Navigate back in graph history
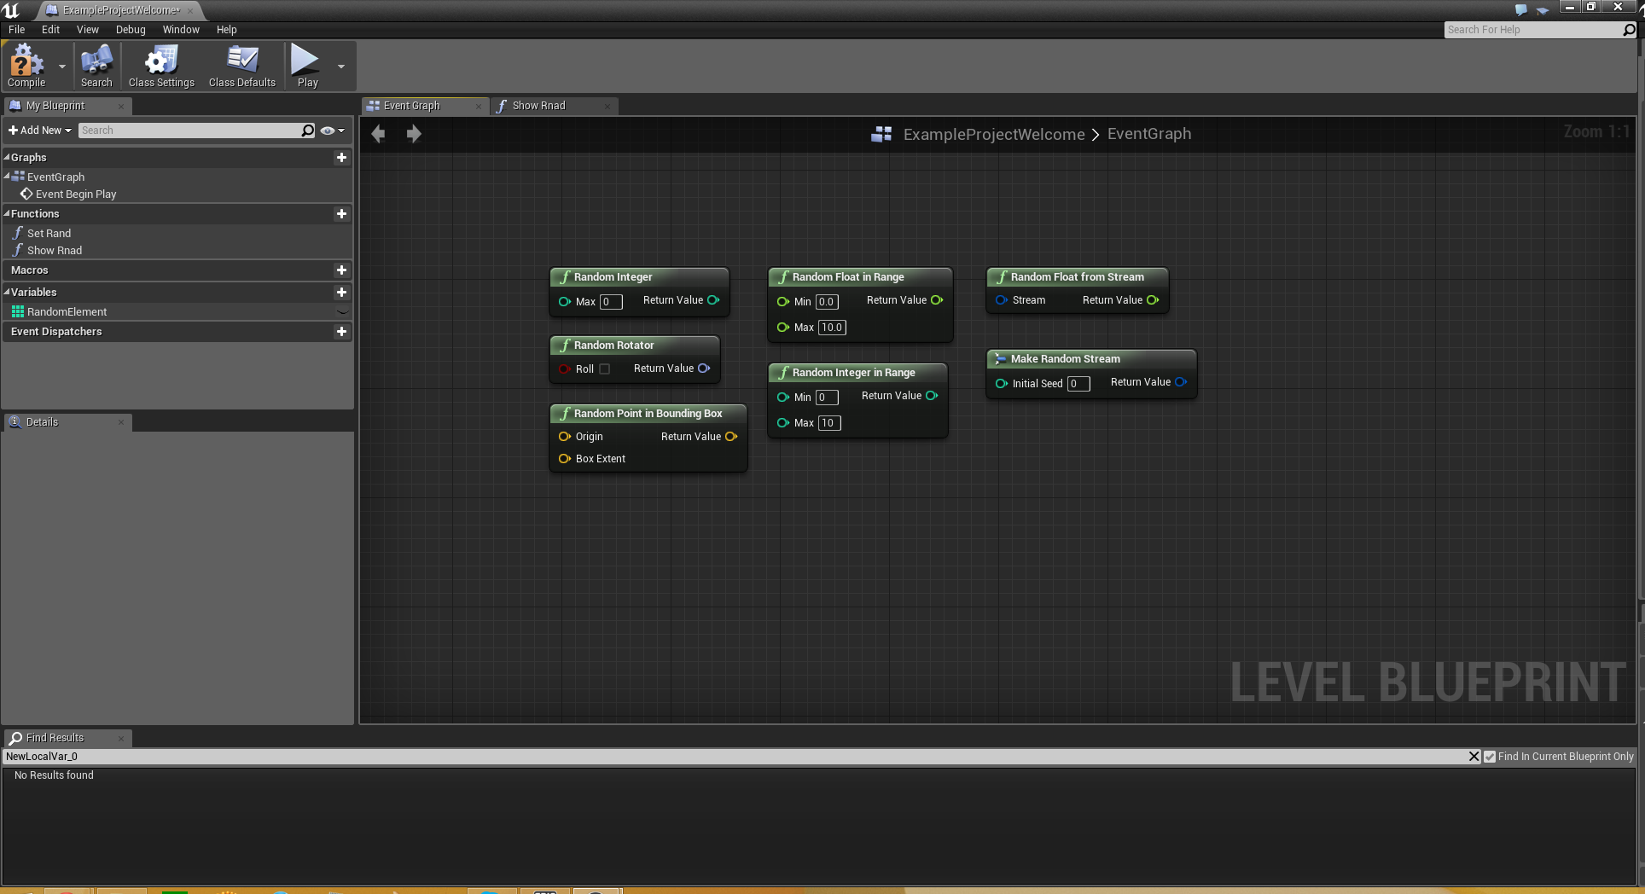Image resolution: width=1645 pixels, height=894 pixels. coord(378,134)
